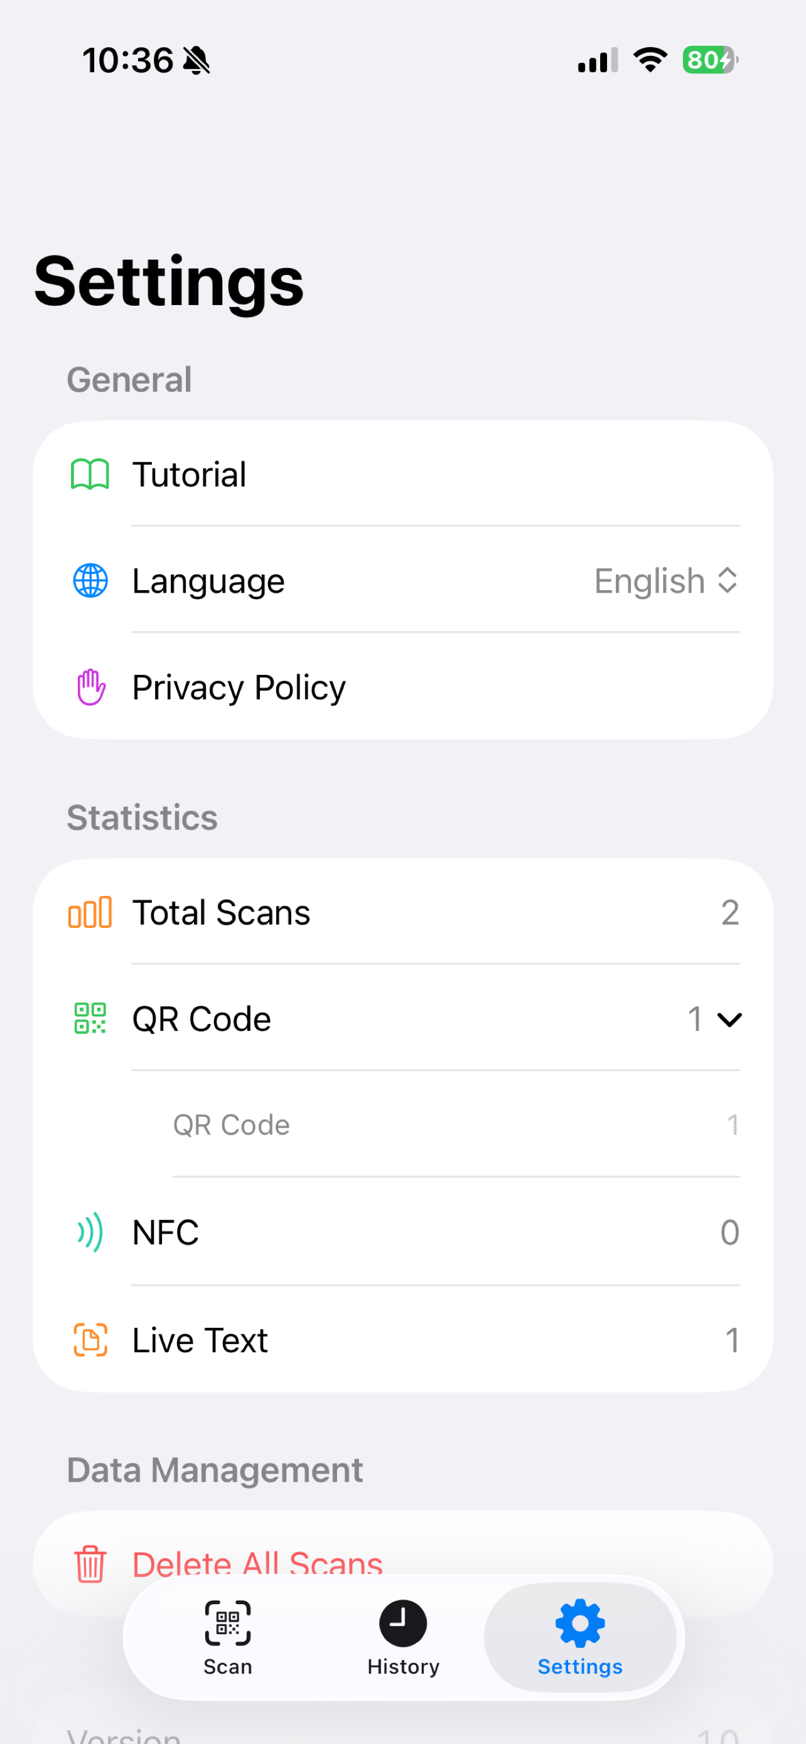Tap the green book Tutorial icon
806x1744 pixels.
(x=90, y=474)
